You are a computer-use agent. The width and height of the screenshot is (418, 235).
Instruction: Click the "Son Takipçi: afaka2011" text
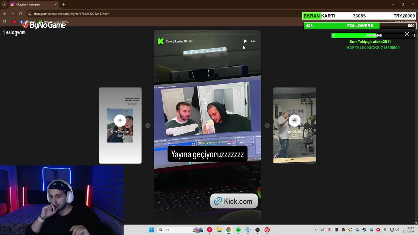point(370,42)
